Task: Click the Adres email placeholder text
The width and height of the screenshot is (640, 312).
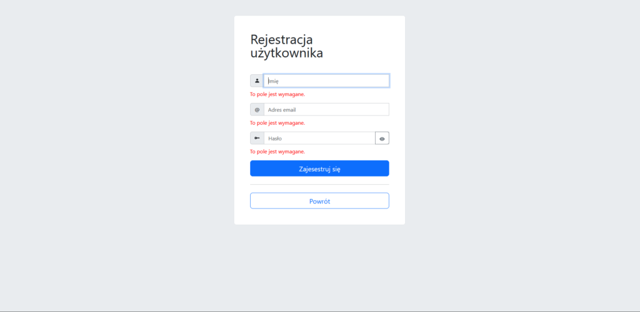Action: (281, 109)
